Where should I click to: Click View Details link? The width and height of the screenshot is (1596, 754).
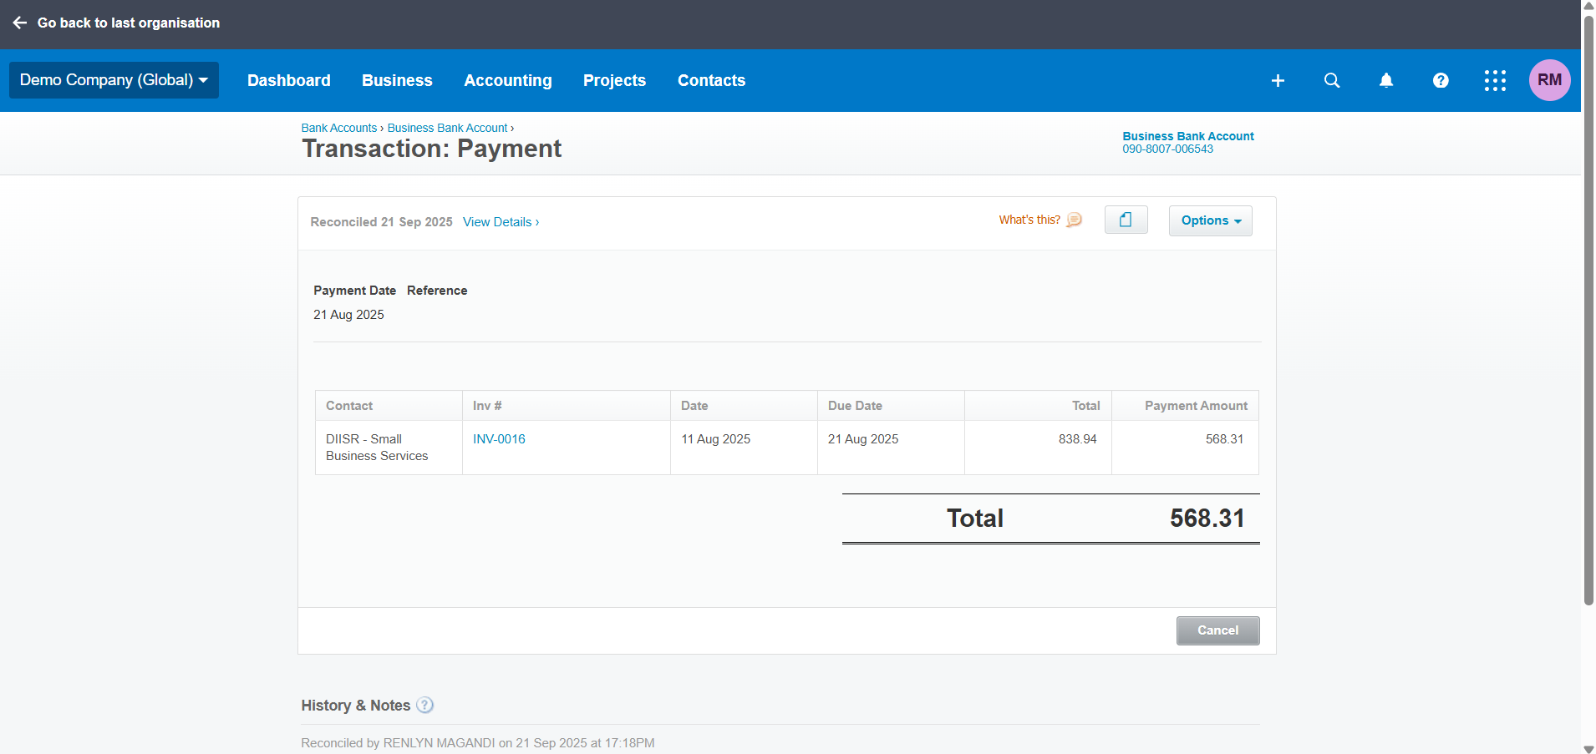coord(501,222)
